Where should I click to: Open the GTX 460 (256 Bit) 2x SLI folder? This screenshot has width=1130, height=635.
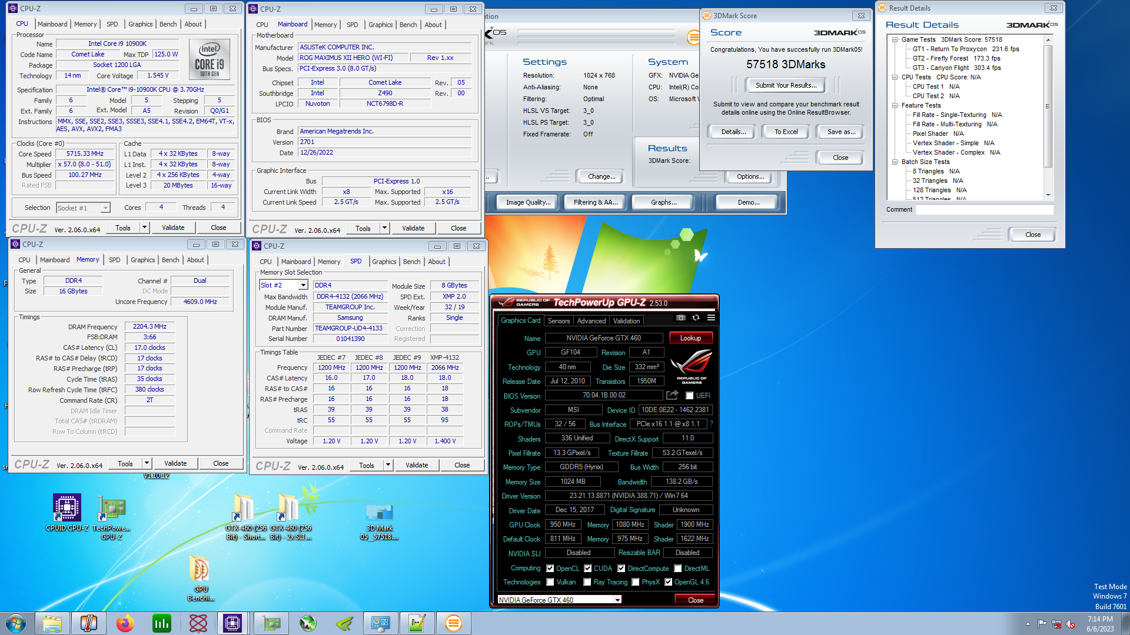click(291, 517)
